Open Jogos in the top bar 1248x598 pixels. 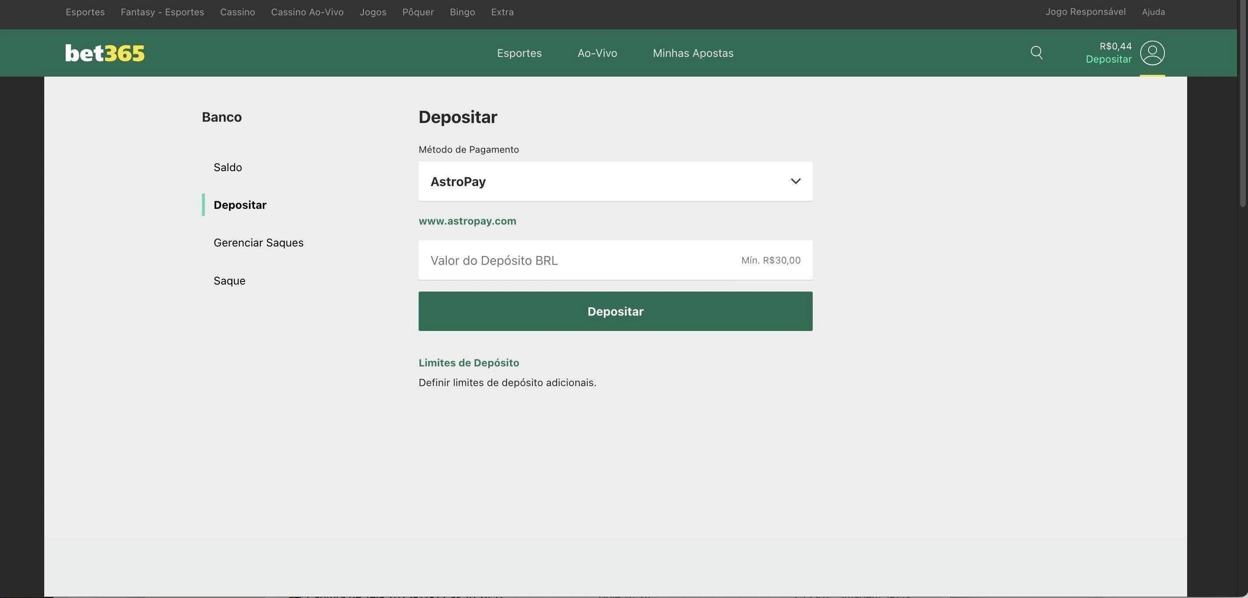(373, 12)
